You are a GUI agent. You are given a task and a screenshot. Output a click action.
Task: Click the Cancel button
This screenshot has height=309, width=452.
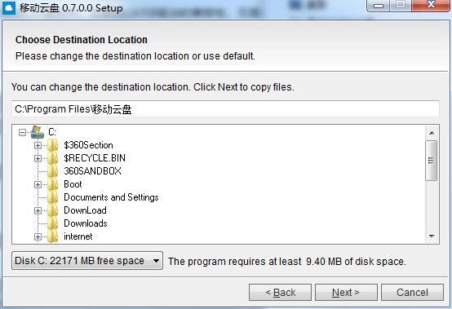point(412,293)
